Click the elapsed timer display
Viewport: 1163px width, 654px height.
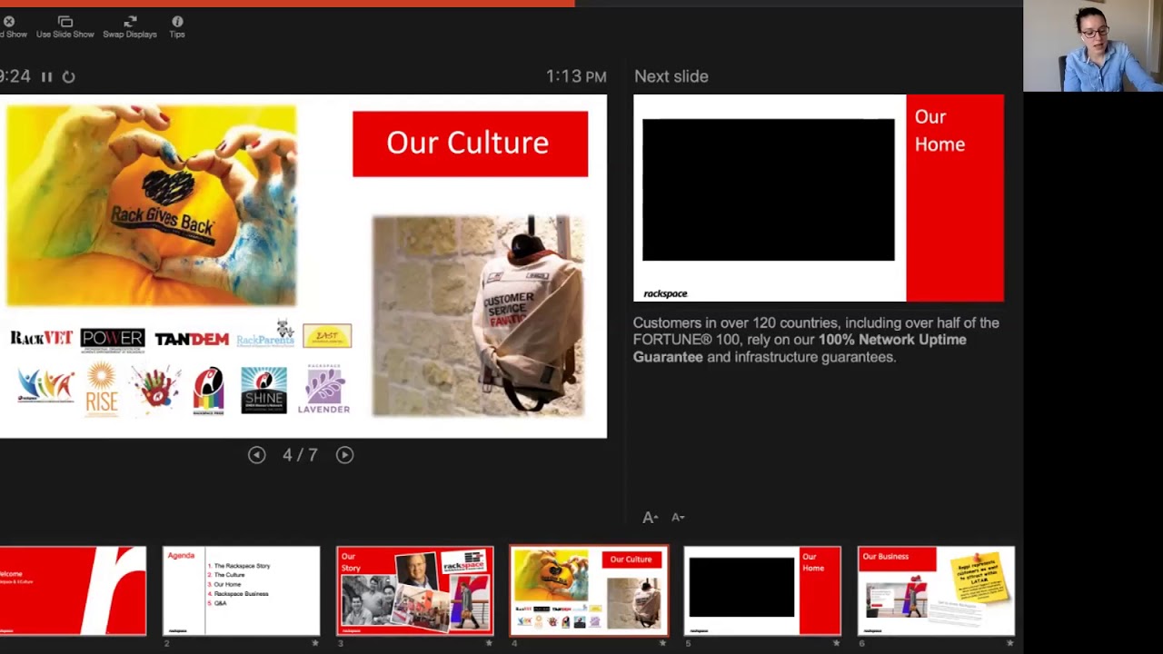[15, 77]
